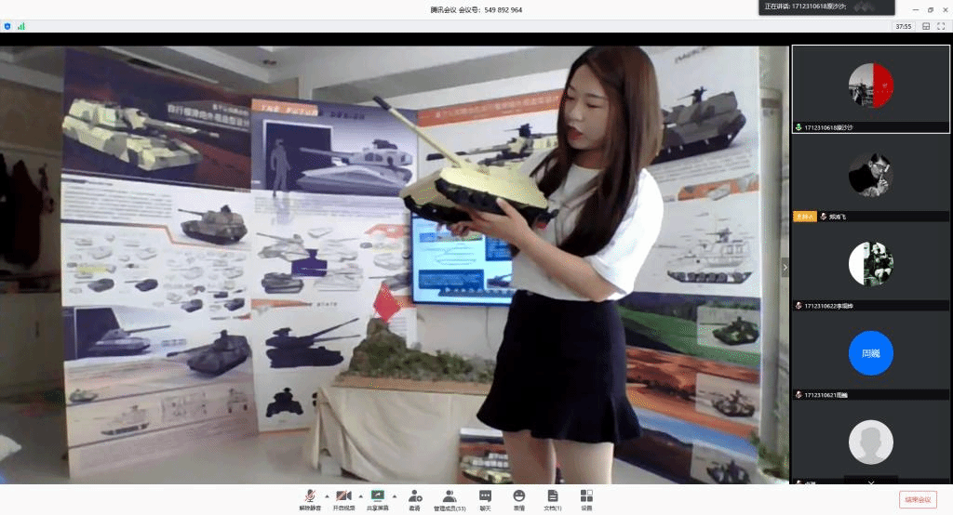
Task: Click the red End Meeting button
Action: click(918, 499)
